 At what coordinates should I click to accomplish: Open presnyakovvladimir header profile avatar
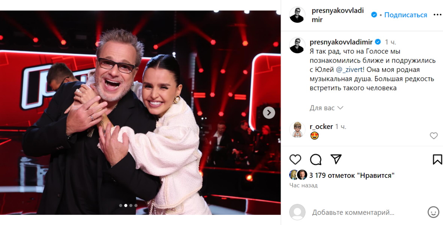pyautogui.click(x=297, y=15)
